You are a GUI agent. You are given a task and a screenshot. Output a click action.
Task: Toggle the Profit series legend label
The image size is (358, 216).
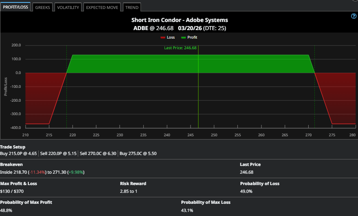point(192,37)
